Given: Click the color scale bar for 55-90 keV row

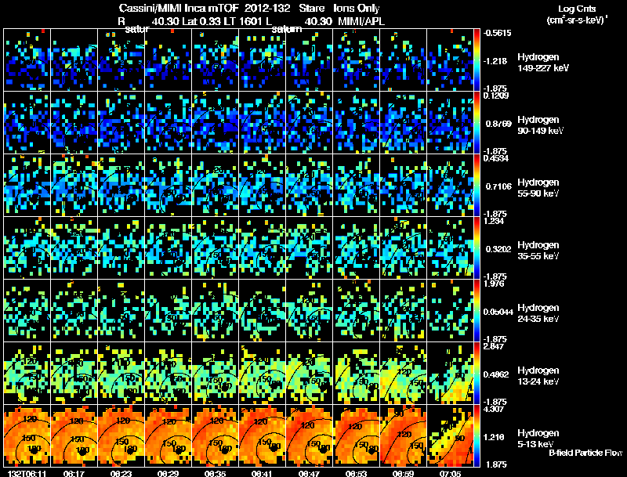Looking at the screenshot, I should pyautogui.click(x=477, y=186).
